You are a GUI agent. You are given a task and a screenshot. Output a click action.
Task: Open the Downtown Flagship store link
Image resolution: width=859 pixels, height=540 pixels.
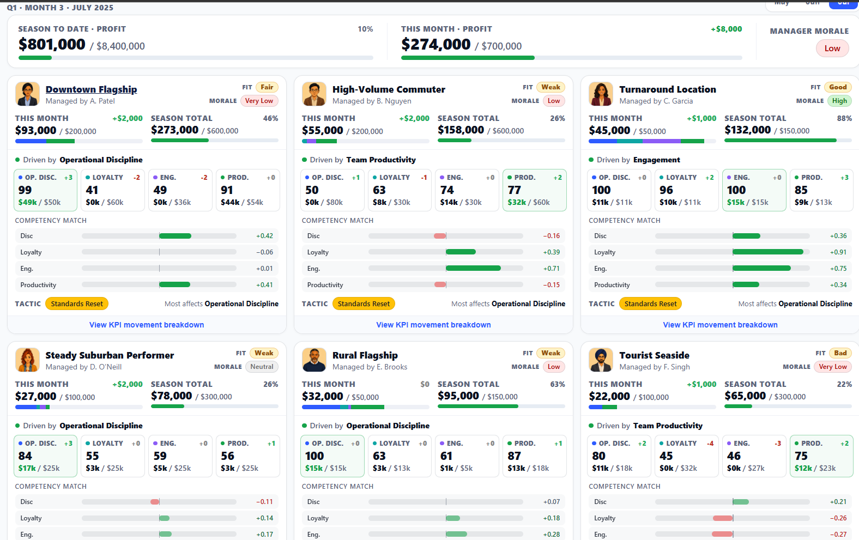pos(91,89)
